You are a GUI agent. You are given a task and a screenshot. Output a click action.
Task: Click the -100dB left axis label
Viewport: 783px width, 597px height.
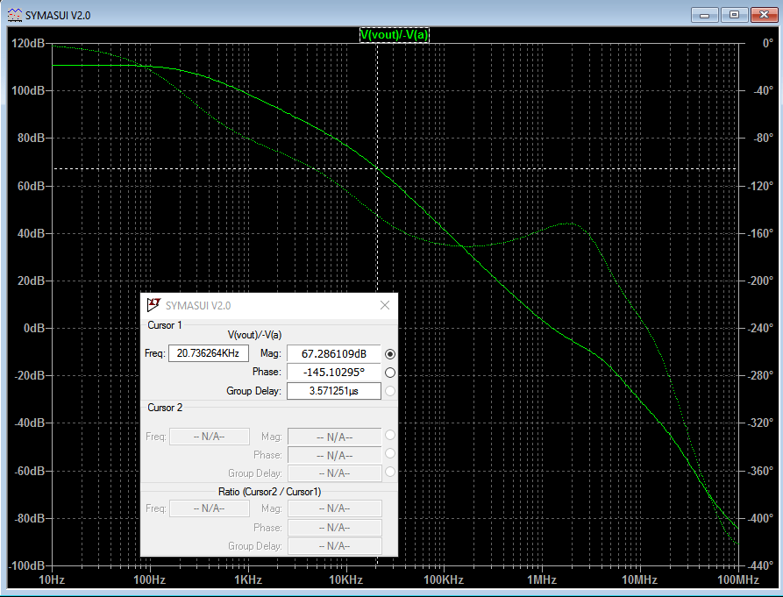coord(27,566)
